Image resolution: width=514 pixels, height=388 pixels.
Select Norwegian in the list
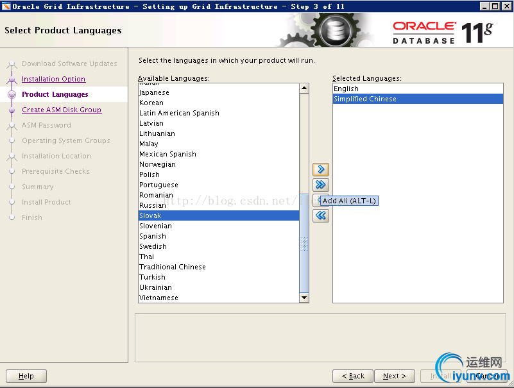click(x=219, y=165)
